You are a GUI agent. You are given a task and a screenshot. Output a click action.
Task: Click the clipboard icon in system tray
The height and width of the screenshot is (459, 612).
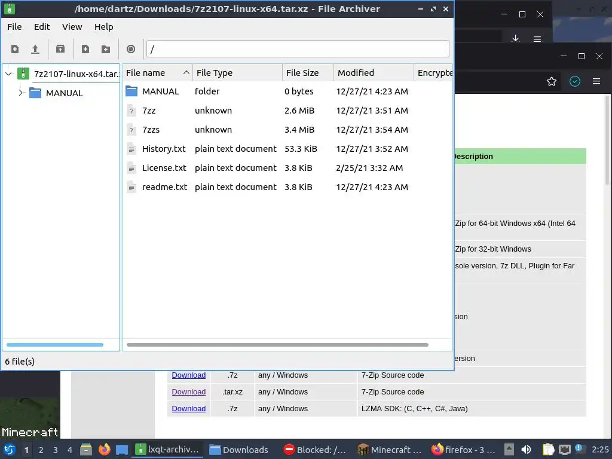pos(548,449)
